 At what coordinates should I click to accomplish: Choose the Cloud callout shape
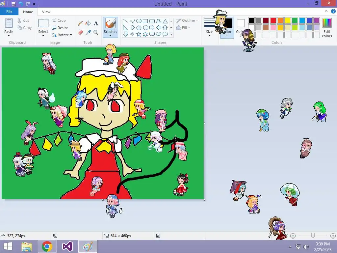pos(165,34)
